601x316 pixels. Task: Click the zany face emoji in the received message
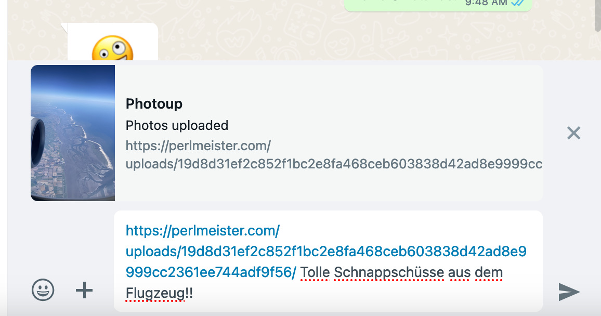pyautogui.click(x=112, y=49)
